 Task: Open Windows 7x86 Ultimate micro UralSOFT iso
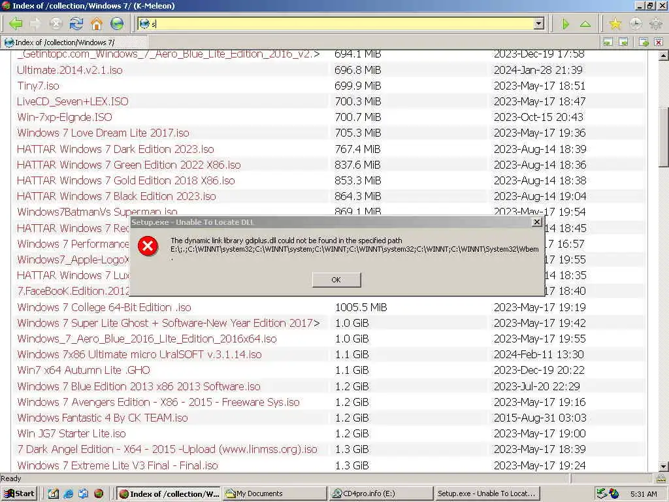tap(139, 355)
